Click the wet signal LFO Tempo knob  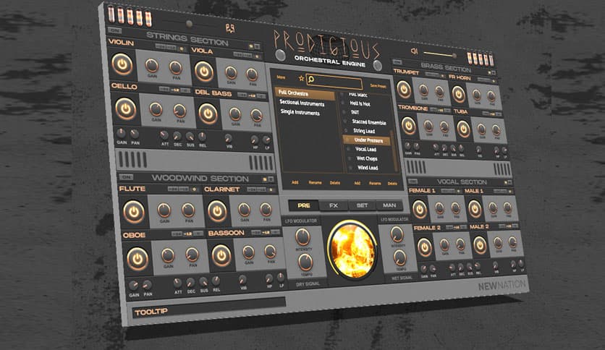pyautogui.click(x=399, y=257)
